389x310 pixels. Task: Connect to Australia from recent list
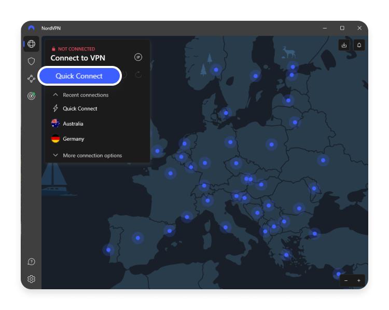point(73,124)
